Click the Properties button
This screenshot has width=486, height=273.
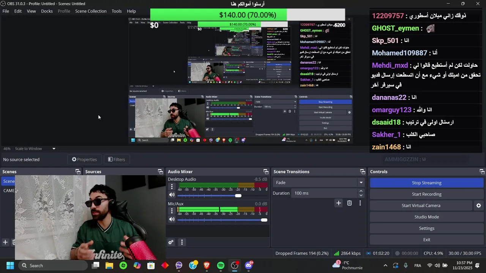point(84,159)
